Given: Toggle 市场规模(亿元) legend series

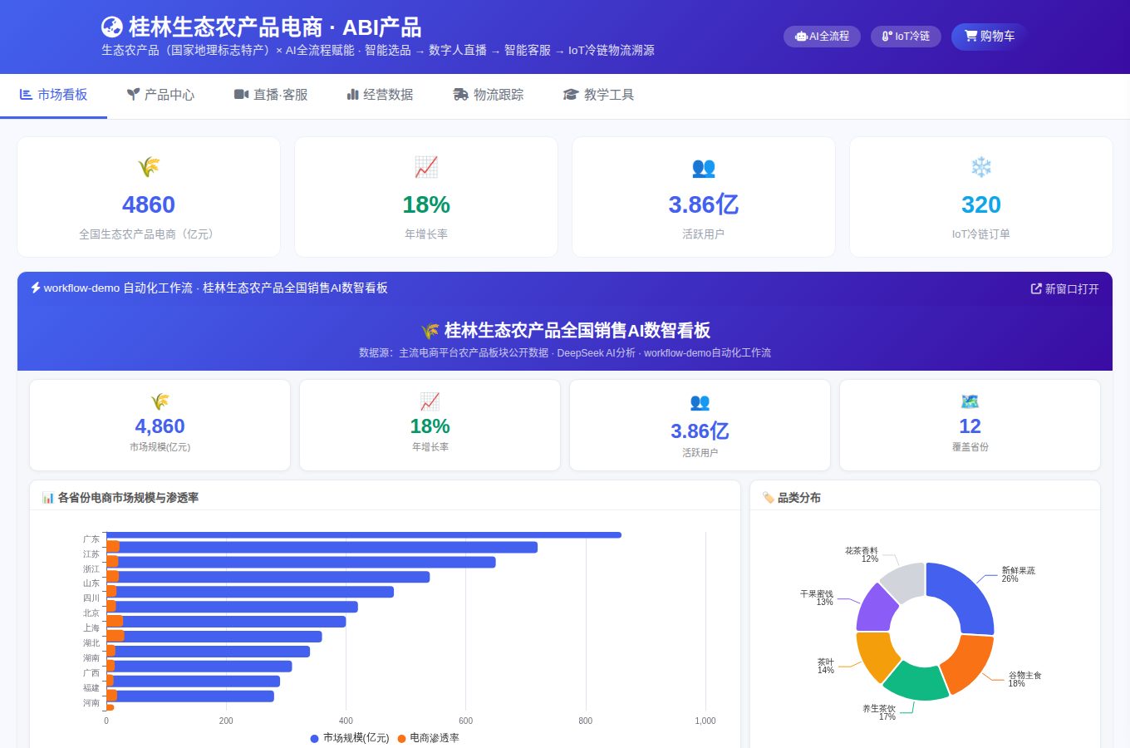Looking at the screenshot, I should (x=349, y=738).
